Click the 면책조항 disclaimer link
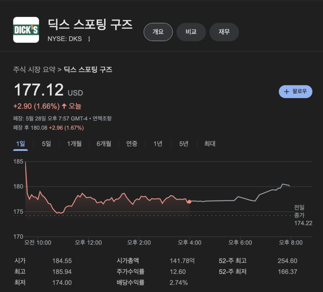Screen dimensions: 323x292 102,118
